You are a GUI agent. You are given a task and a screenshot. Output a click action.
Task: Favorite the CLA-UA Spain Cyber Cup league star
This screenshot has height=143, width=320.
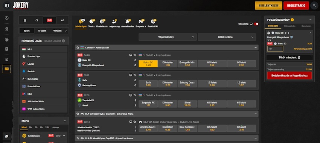coord(78,114)
